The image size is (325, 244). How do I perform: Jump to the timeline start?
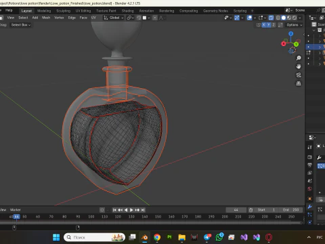point(114,210)
